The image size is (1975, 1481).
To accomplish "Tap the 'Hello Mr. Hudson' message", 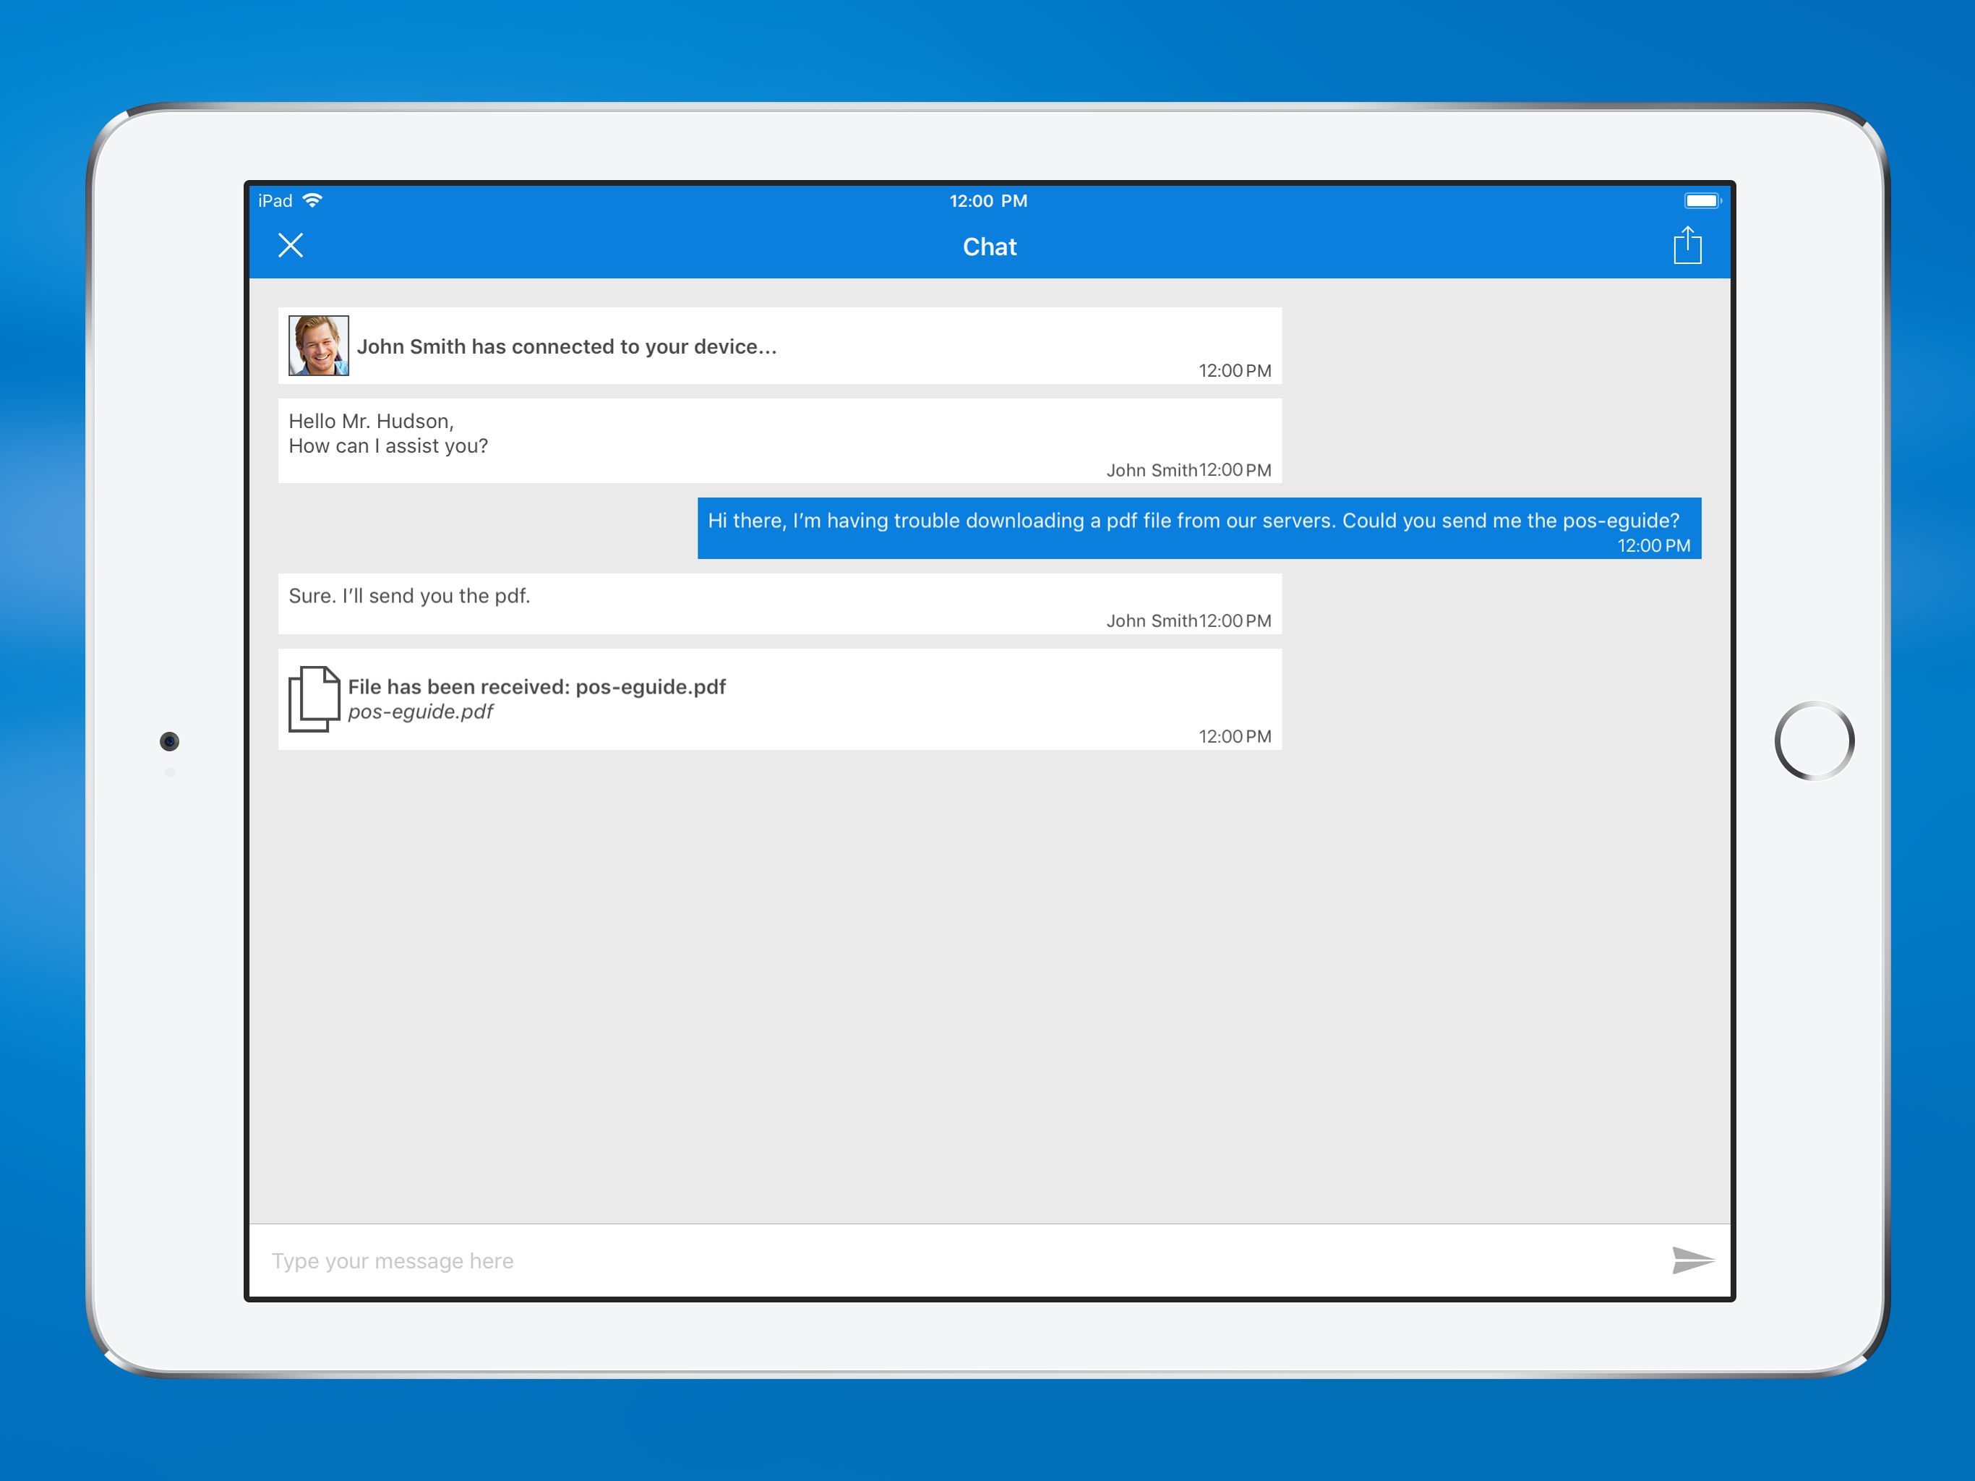I will pyautogui.click(x=779, y=440).
